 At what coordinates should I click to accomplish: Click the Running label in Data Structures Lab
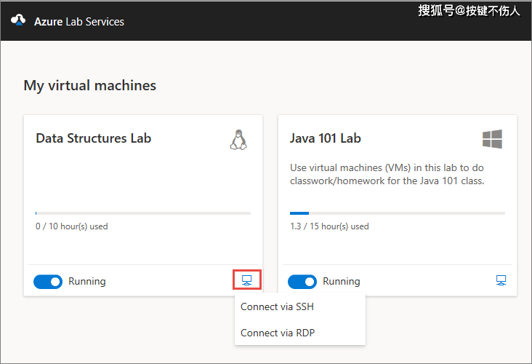click(87, 281)
